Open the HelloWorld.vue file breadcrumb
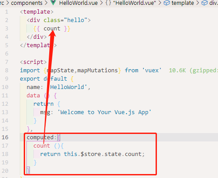 click(x=78, y=3)
